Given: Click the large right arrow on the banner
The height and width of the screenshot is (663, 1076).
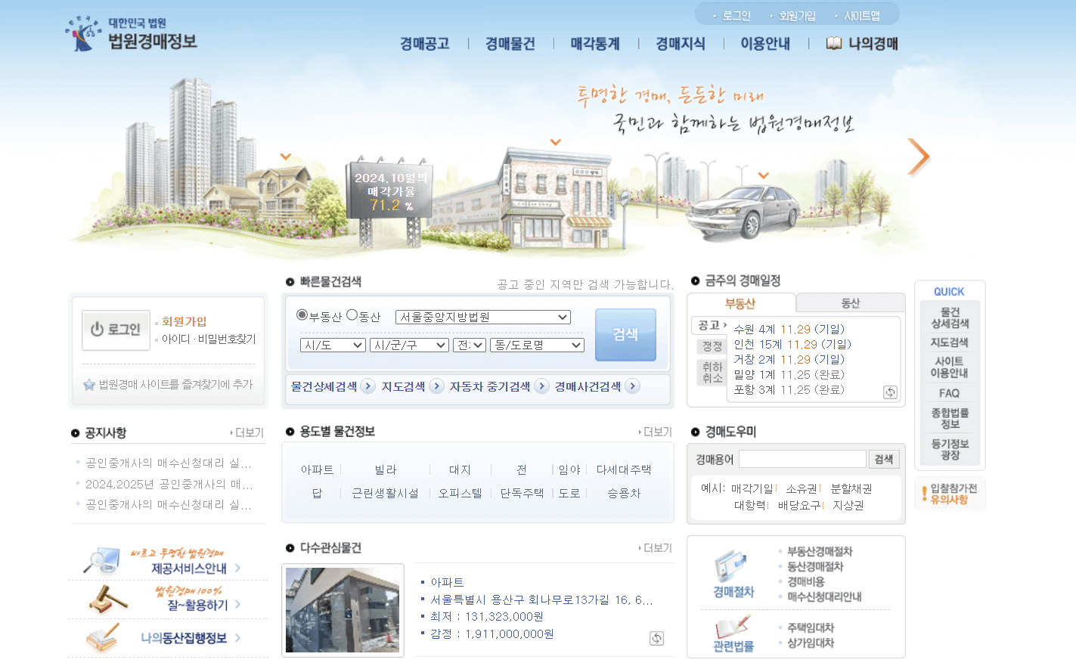Looking at the screenshot, I should pyautogui.click(x=918, y=156).
